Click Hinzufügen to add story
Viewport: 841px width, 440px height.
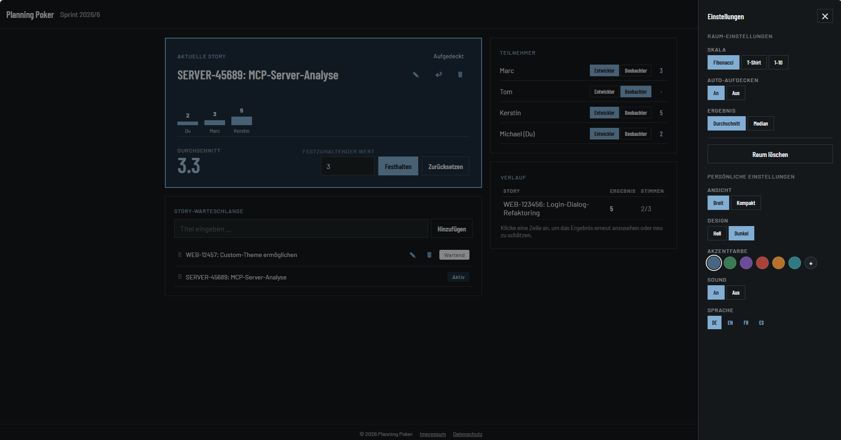click(451, 229)
